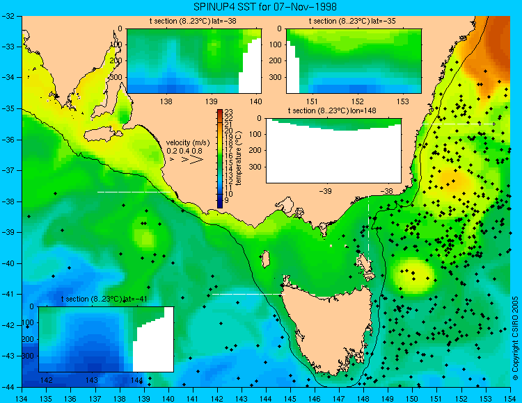
Task: Click the 't section (8..23°C) lat=-35' heading
Action: (352, 22)
